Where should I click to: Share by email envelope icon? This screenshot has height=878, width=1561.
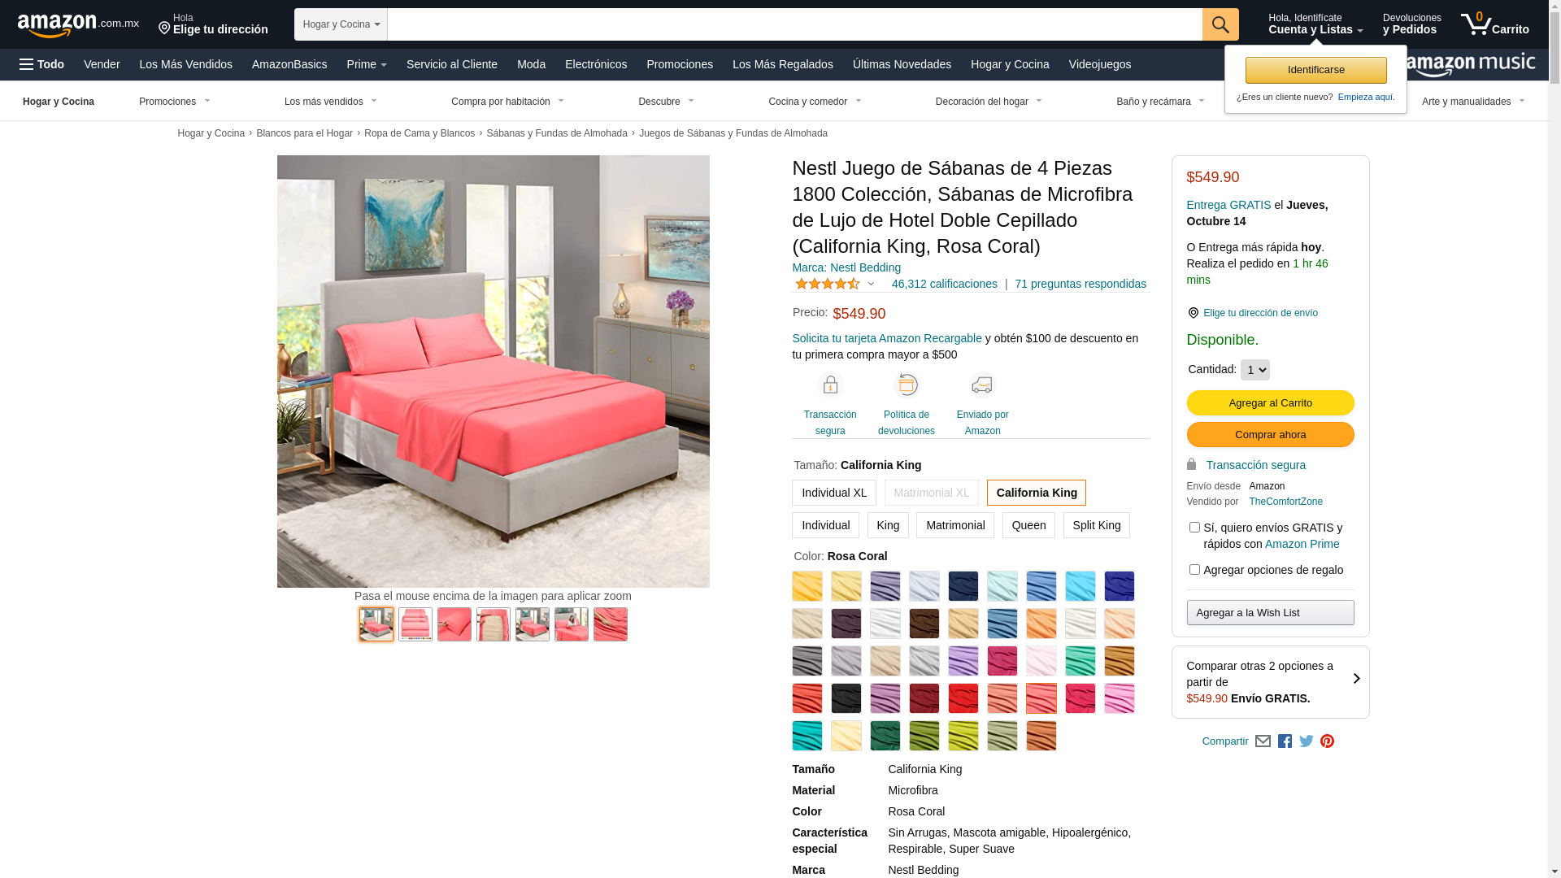pos(1263,741)
